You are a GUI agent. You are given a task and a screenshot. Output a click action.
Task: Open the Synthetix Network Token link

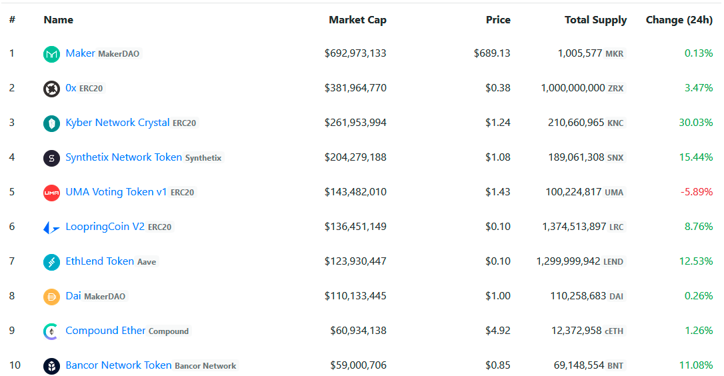(x=124, y=157)
